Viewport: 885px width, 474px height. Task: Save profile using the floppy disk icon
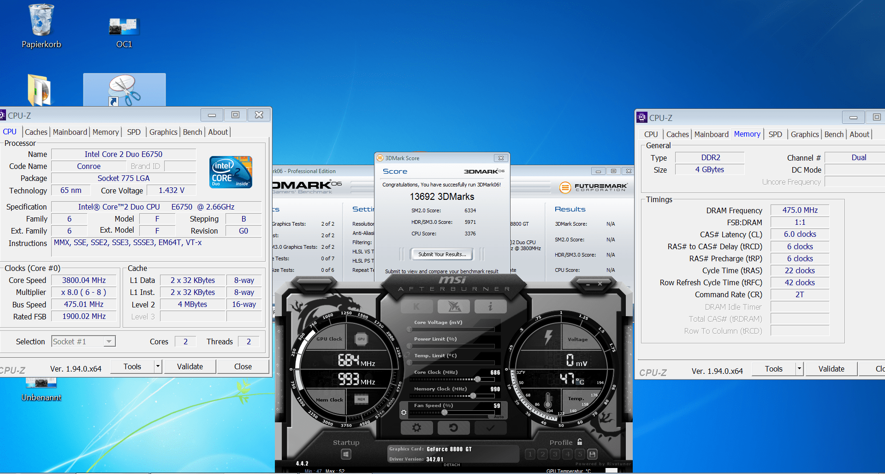(x=593, y=454)
